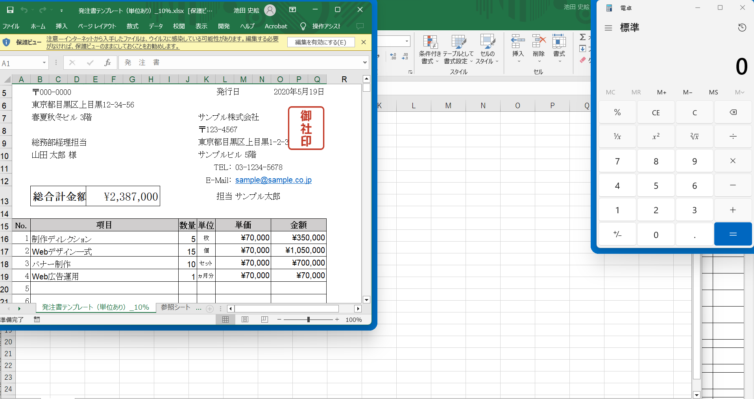Select the ¥1,050,000 amount cell
This screenshot has height=399, width=754.
click(x=299, y=250)
